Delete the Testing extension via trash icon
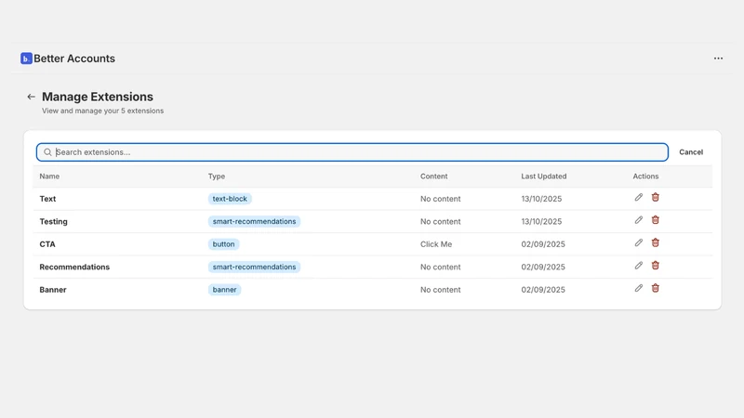The image size is (744, 418). (656, 220)
